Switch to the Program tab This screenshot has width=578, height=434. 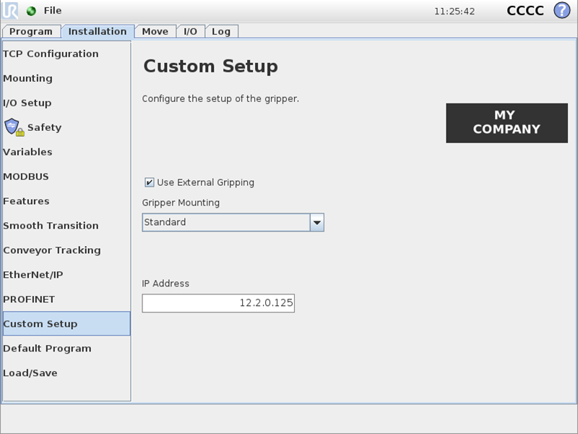click(31, 31)
